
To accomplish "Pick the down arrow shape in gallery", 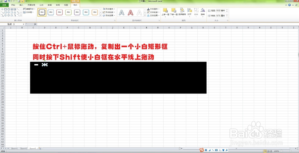I will click(9, 15).
